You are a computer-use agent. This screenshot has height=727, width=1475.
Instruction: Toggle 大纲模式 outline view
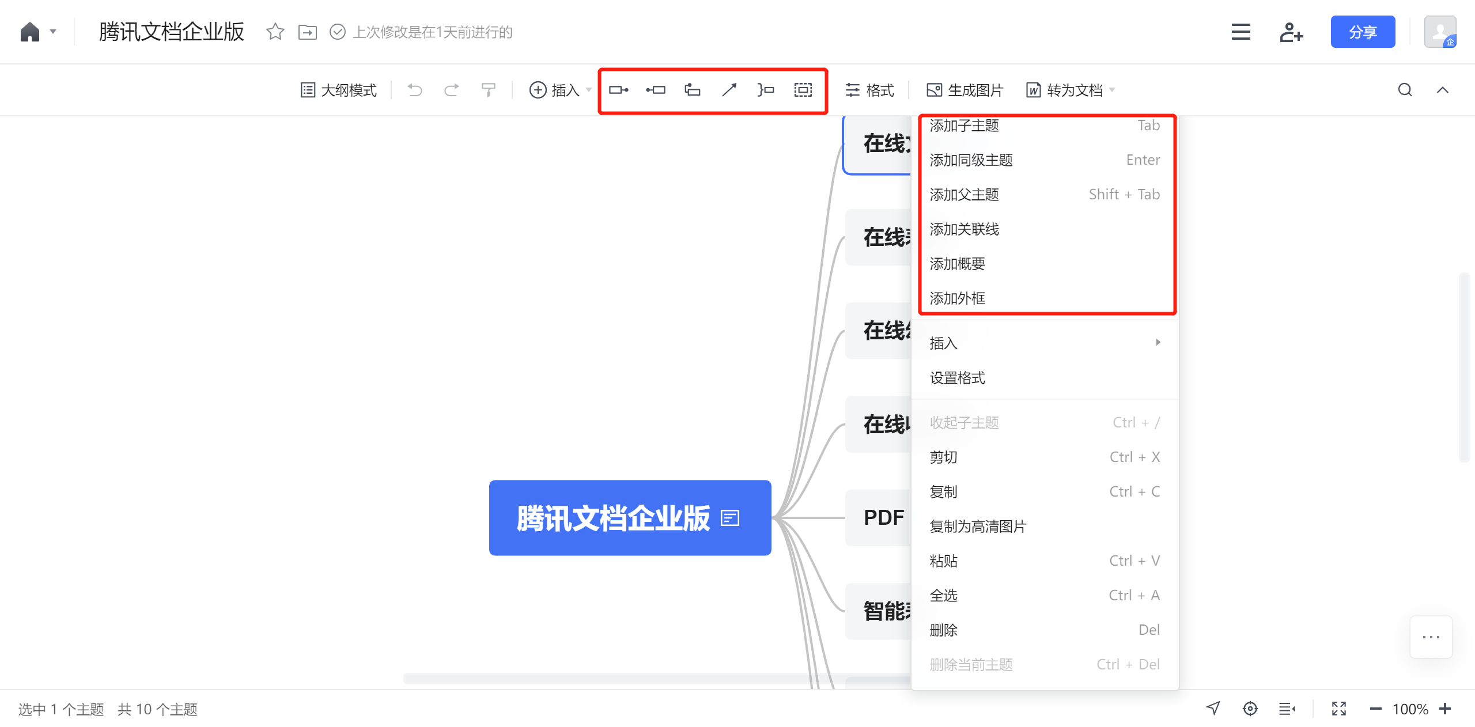[x=339, y=90]
